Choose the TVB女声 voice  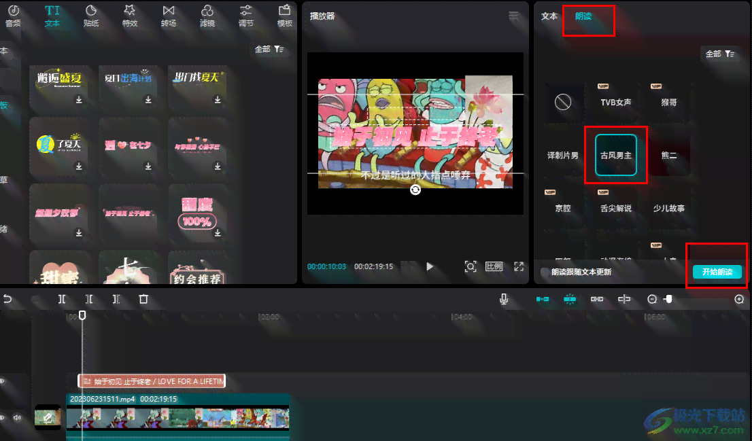coord(616,102)
